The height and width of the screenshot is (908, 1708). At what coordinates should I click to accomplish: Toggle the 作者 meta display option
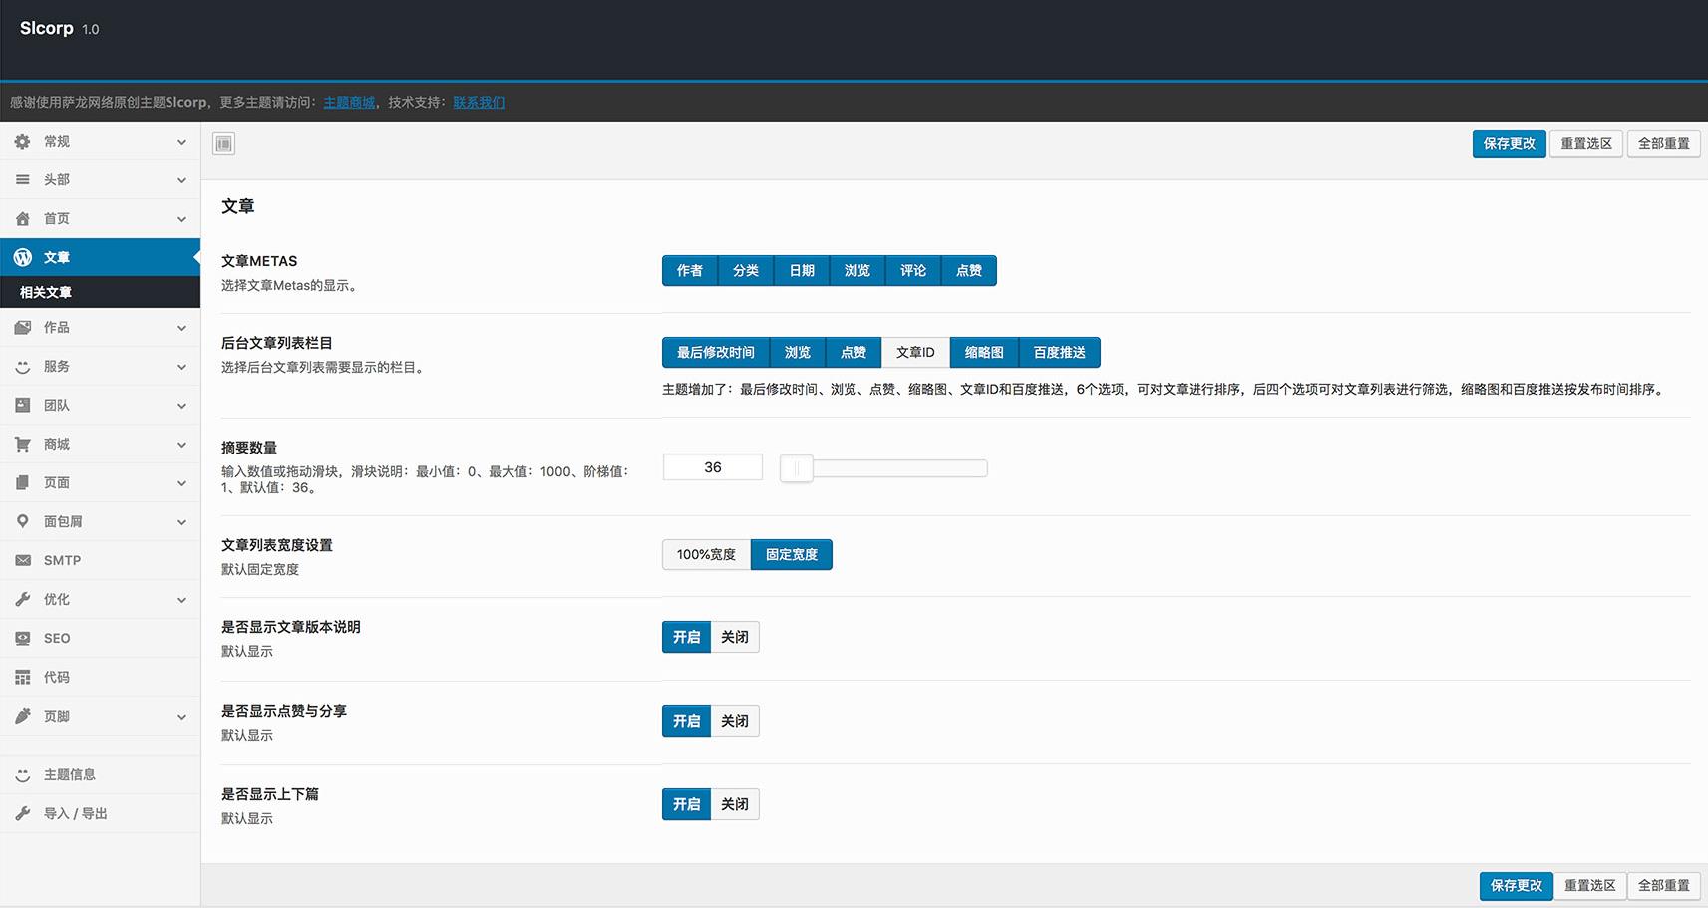click(x=689, y=270)
